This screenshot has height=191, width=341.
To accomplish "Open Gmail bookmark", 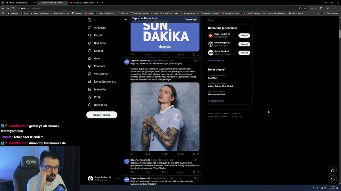I will point(155,13).
